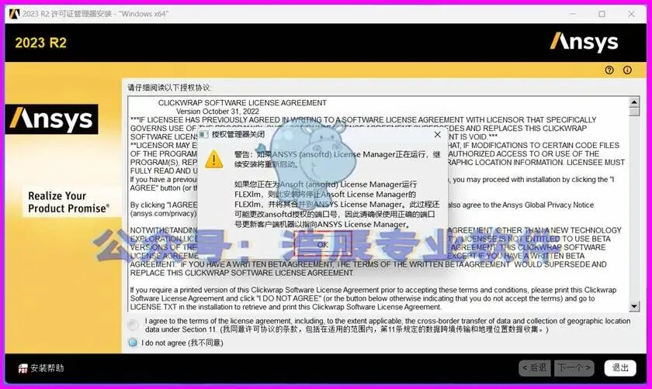Click the license text scrollbar up arrow

[633, 102]
